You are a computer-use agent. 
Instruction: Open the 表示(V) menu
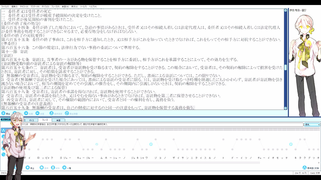74,7
